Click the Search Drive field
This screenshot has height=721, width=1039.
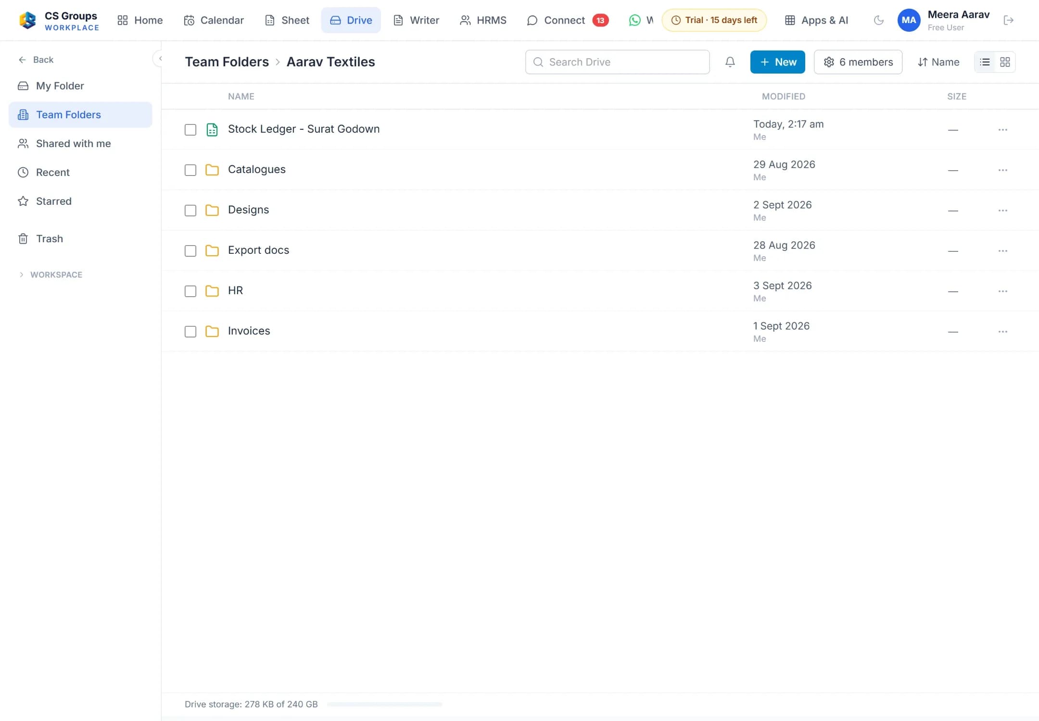point(617,62)
